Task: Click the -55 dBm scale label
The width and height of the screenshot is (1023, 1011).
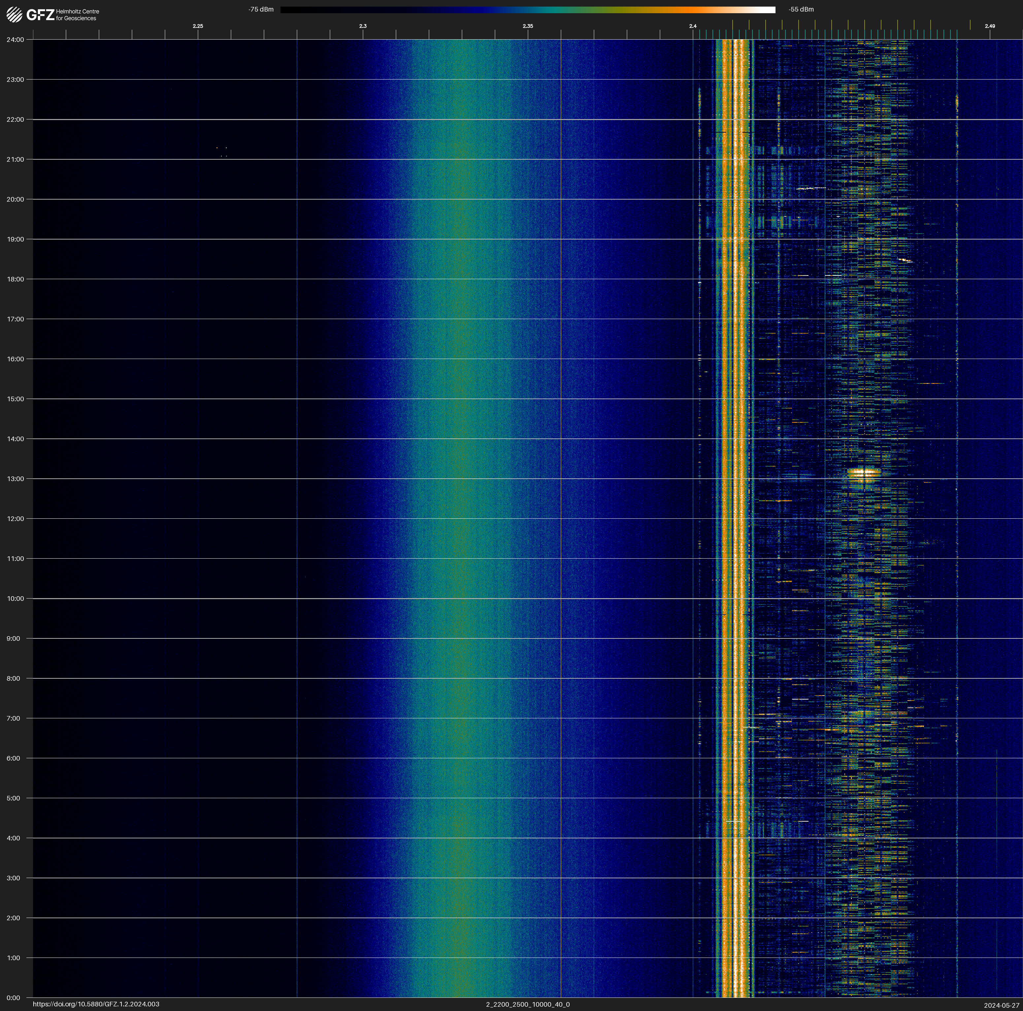Action: coord(801,10)
